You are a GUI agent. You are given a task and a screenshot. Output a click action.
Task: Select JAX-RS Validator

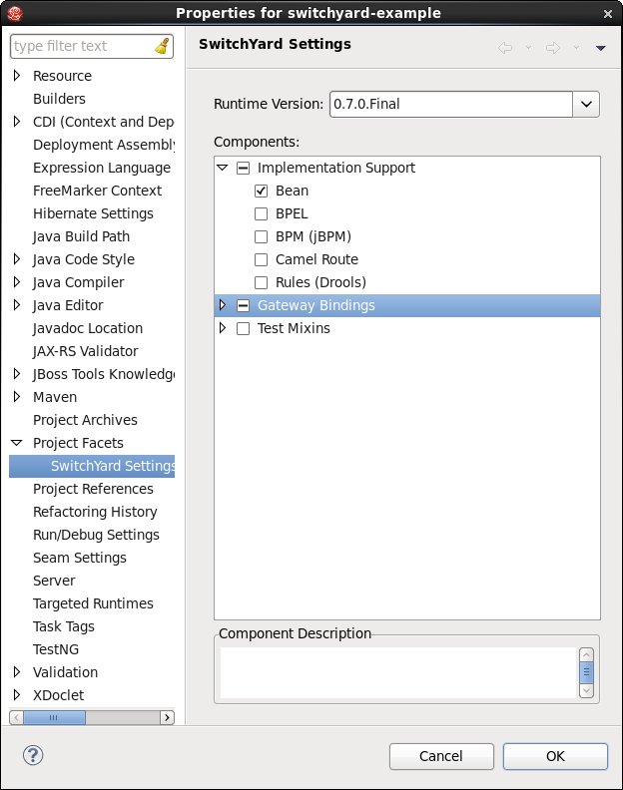[x=85, y=351]
